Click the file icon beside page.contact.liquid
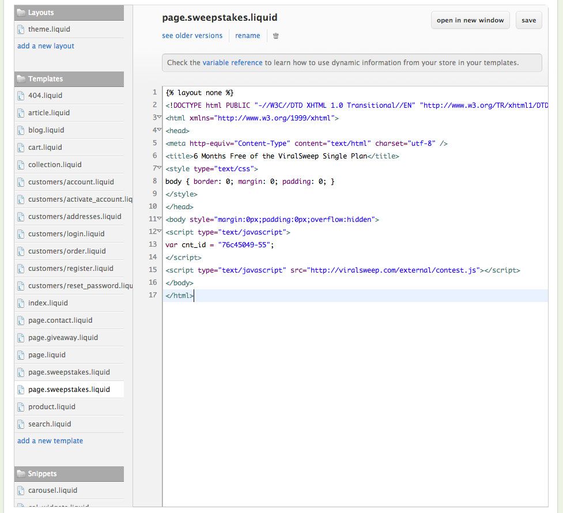The width and height of the screenshot is (563, 513). click(x=21, y=320)
